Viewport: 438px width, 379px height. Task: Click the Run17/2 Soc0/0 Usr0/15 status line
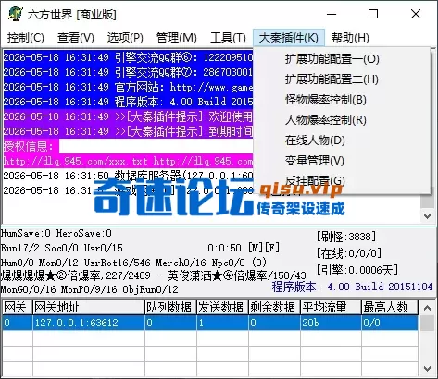[62, 248]
